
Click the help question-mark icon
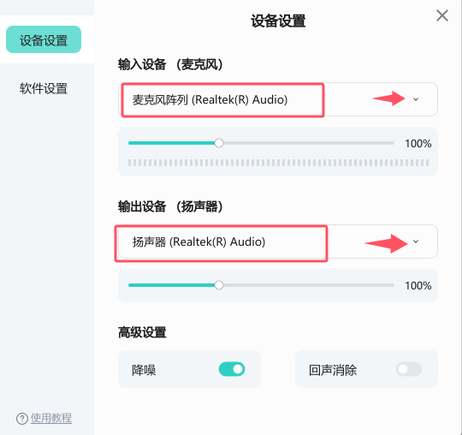point(22,419)
